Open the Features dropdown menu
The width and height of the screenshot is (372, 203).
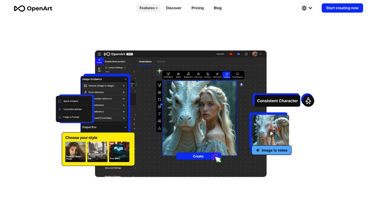point(148,8)
